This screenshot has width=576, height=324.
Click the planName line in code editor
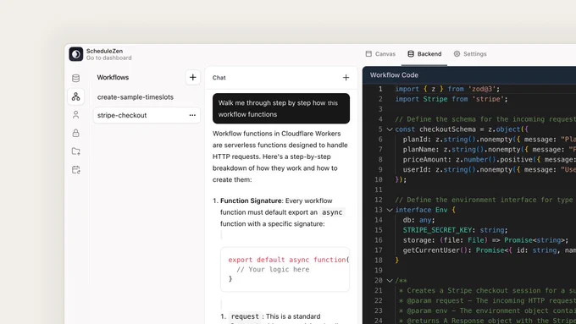[490, 150]
